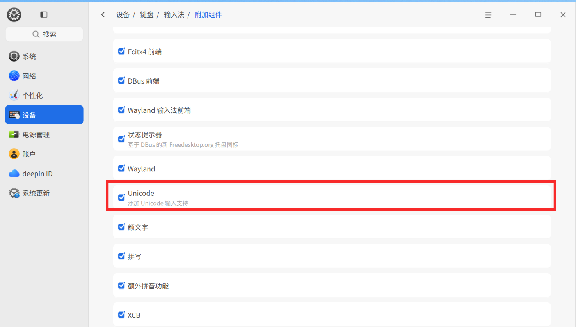The width and height of the screenshot is (576, 327).
Task: Open 系统更新 settings
Action: coord(44,193)
